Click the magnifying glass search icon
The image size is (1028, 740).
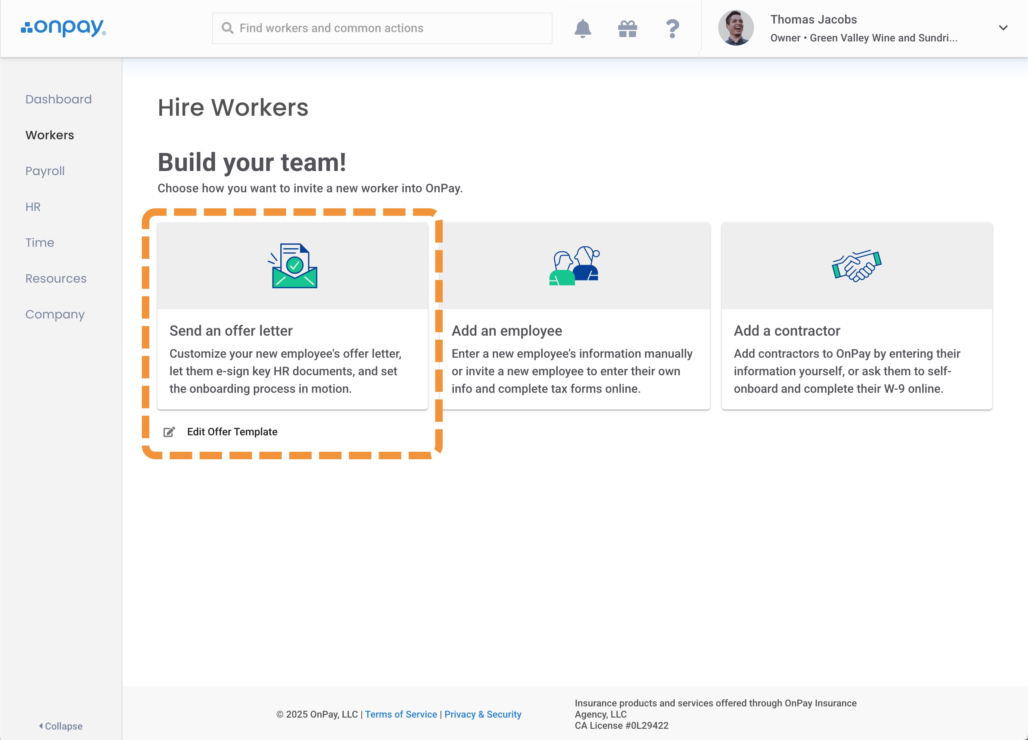(228, 28)
